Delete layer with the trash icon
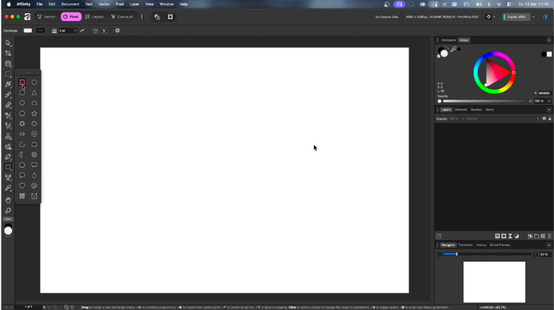 point(549,236)
